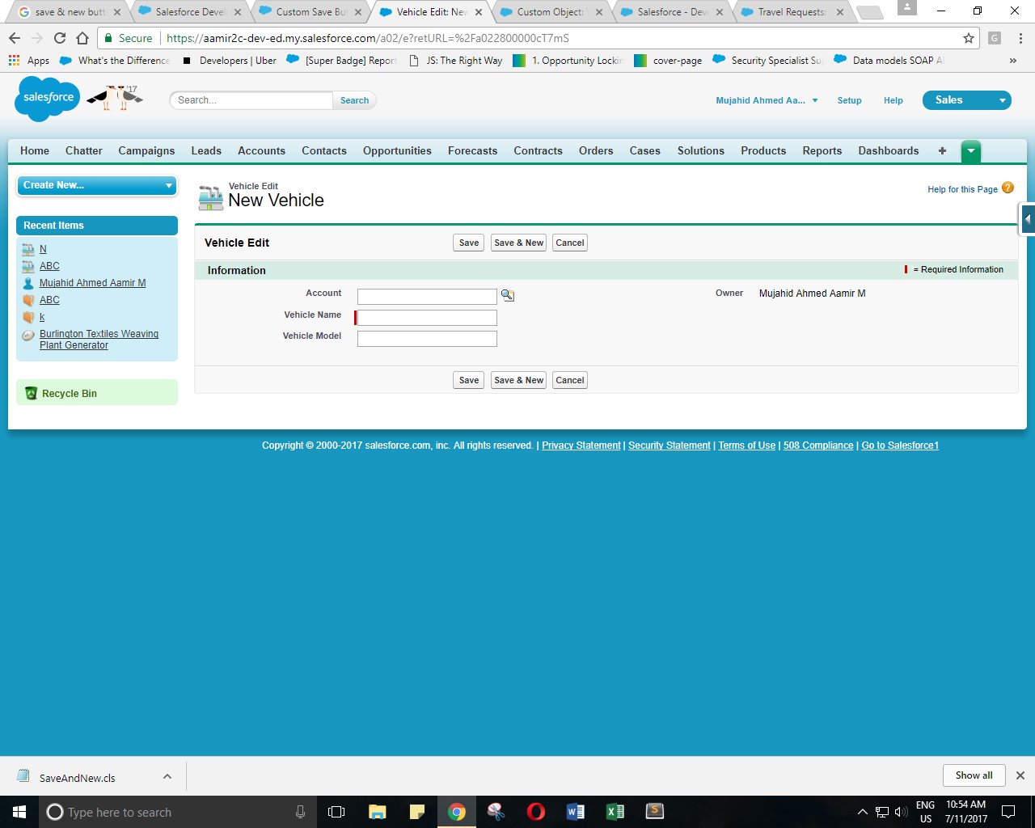
Task: Open Word from the taskbar
Action: click(576, 812)
